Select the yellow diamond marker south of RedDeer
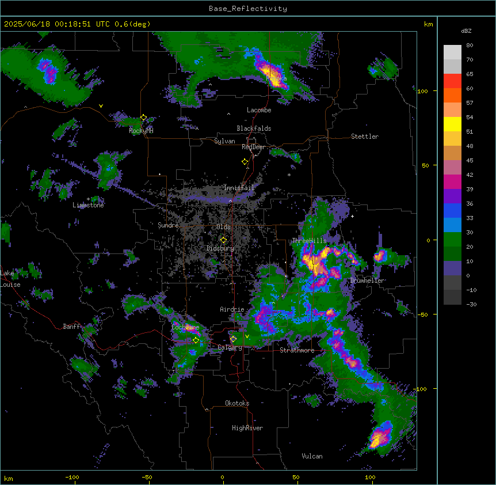 pos(245,162)
